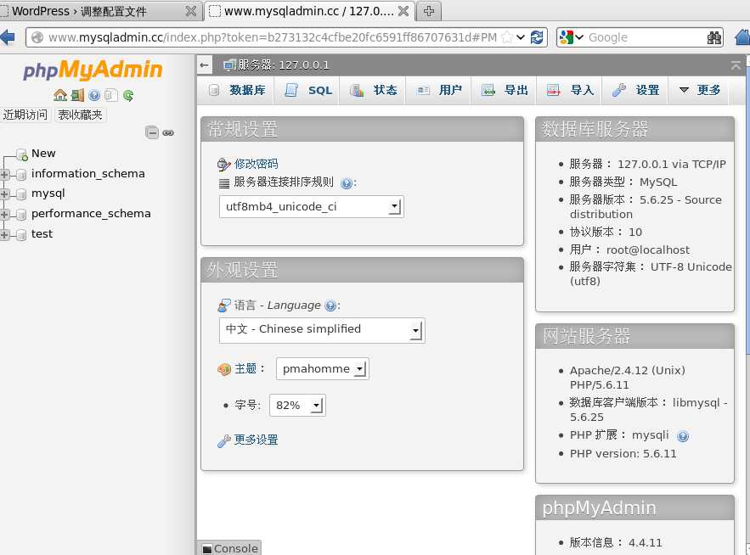
Task: Open help icon next to mysqli extension
Action: pos(683,436)
